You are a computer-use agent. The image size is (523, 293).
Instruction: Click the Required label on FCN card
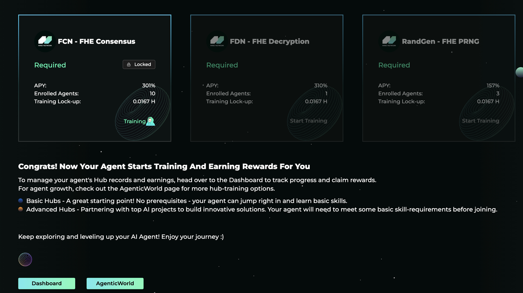point(50,65)
